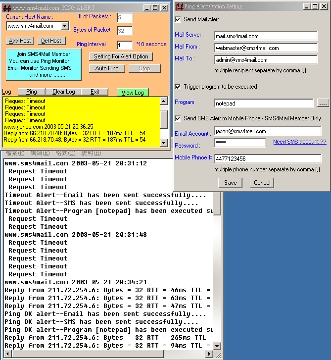Click the Password input field
Viewport: 331px width, 360px height.
240,143
